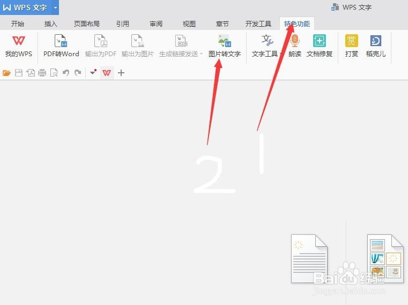This screenshot has width=408, height=305.
Task: Click the WPS 文字 title document icon
Action: pyautogui.click(x=335, y=7)
